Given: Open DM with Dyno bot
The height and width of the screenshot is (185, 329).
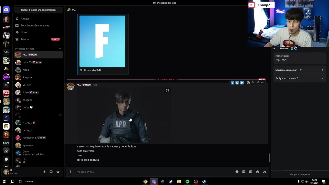Looking at the screenshot, I should coord(38,153).
